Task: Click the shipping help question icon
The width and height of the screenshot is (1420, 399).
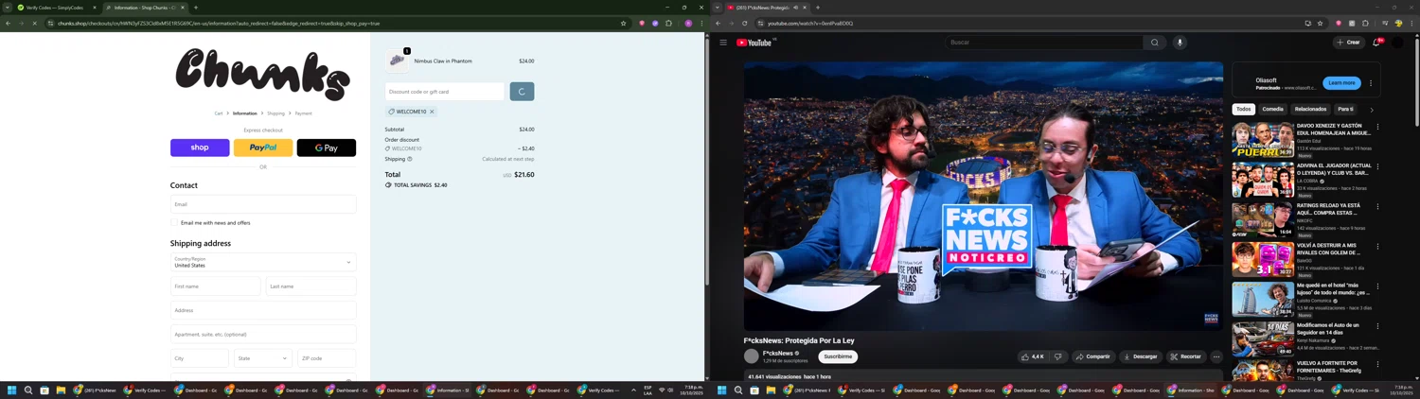Action: click(409, 159)
